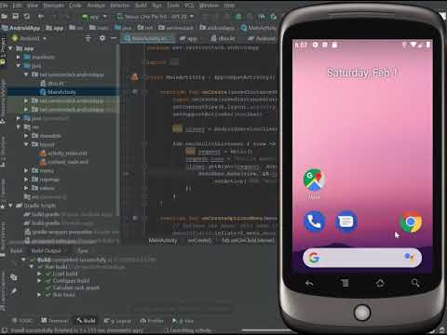Open the File menu

pyautogui.click(x=5, y=6)
